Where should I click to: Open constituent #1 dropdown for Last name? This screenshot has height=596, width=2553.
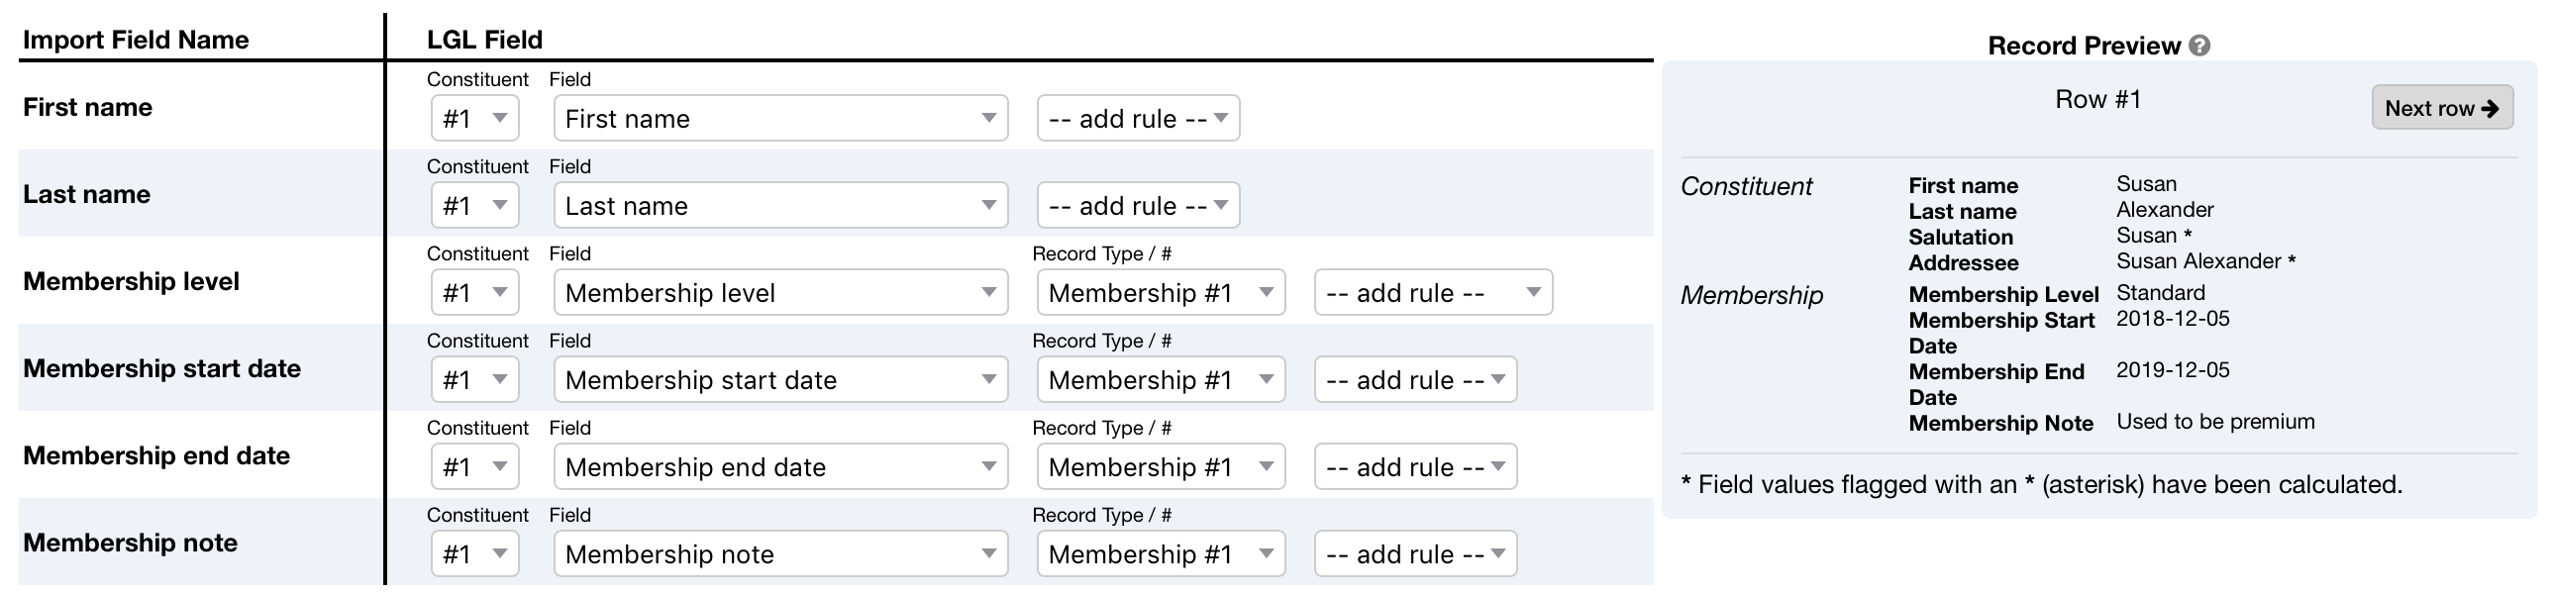tap(474, 206)
